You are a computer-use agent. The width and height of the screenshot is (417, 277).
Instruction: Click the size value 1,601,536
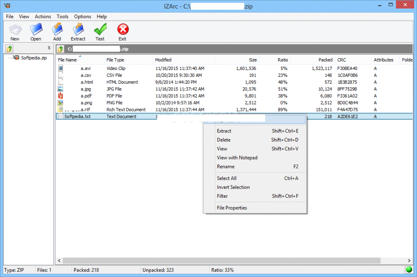[246, 68]
